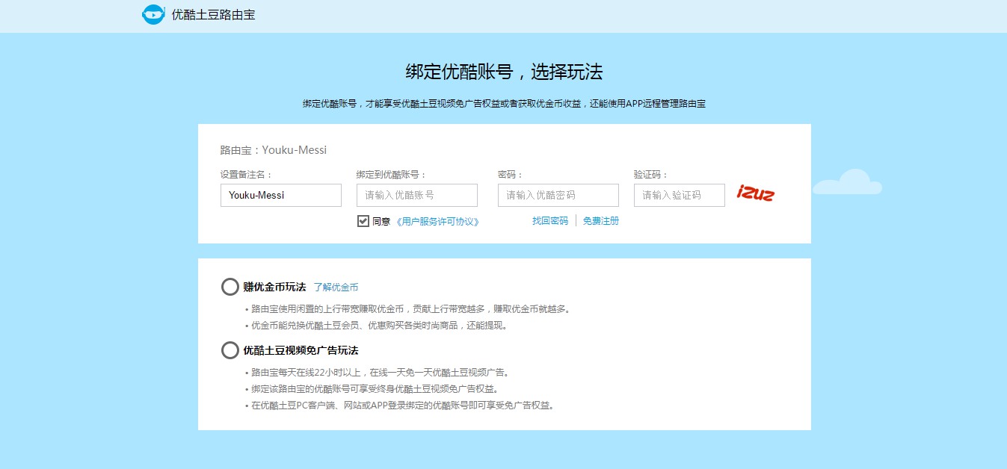Select the 赚优金币玩法 radio option
This screenshot has height=469, width=1007.
tap(230, 287)
